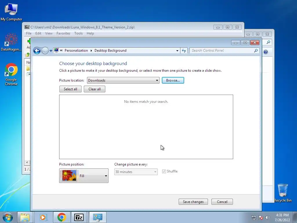
Task: Open Windows Media Player from taskbar
Action: [43, 217]
